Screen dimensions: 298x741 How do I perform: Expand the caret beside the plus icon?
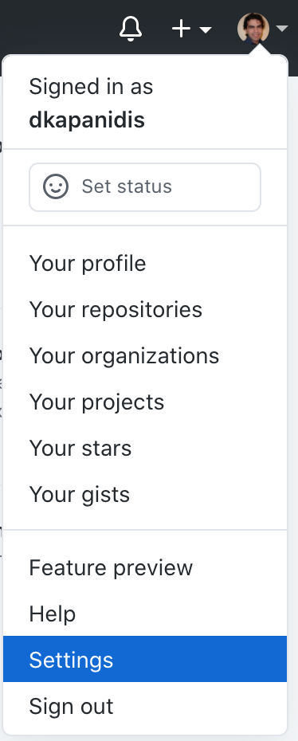click(x=206, y=30)
